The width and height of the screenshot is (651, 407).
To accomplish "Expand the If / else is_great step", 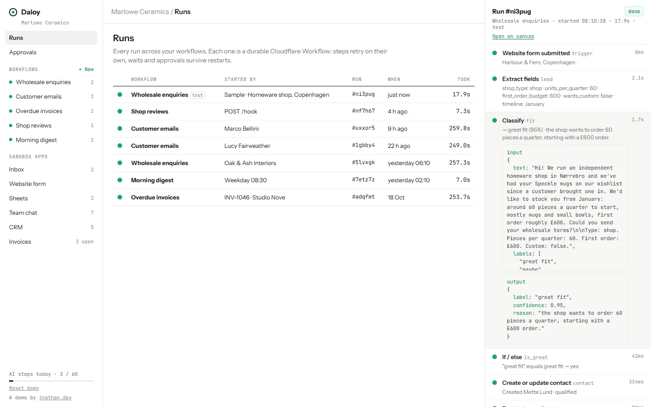I will [x=568, y=361].
